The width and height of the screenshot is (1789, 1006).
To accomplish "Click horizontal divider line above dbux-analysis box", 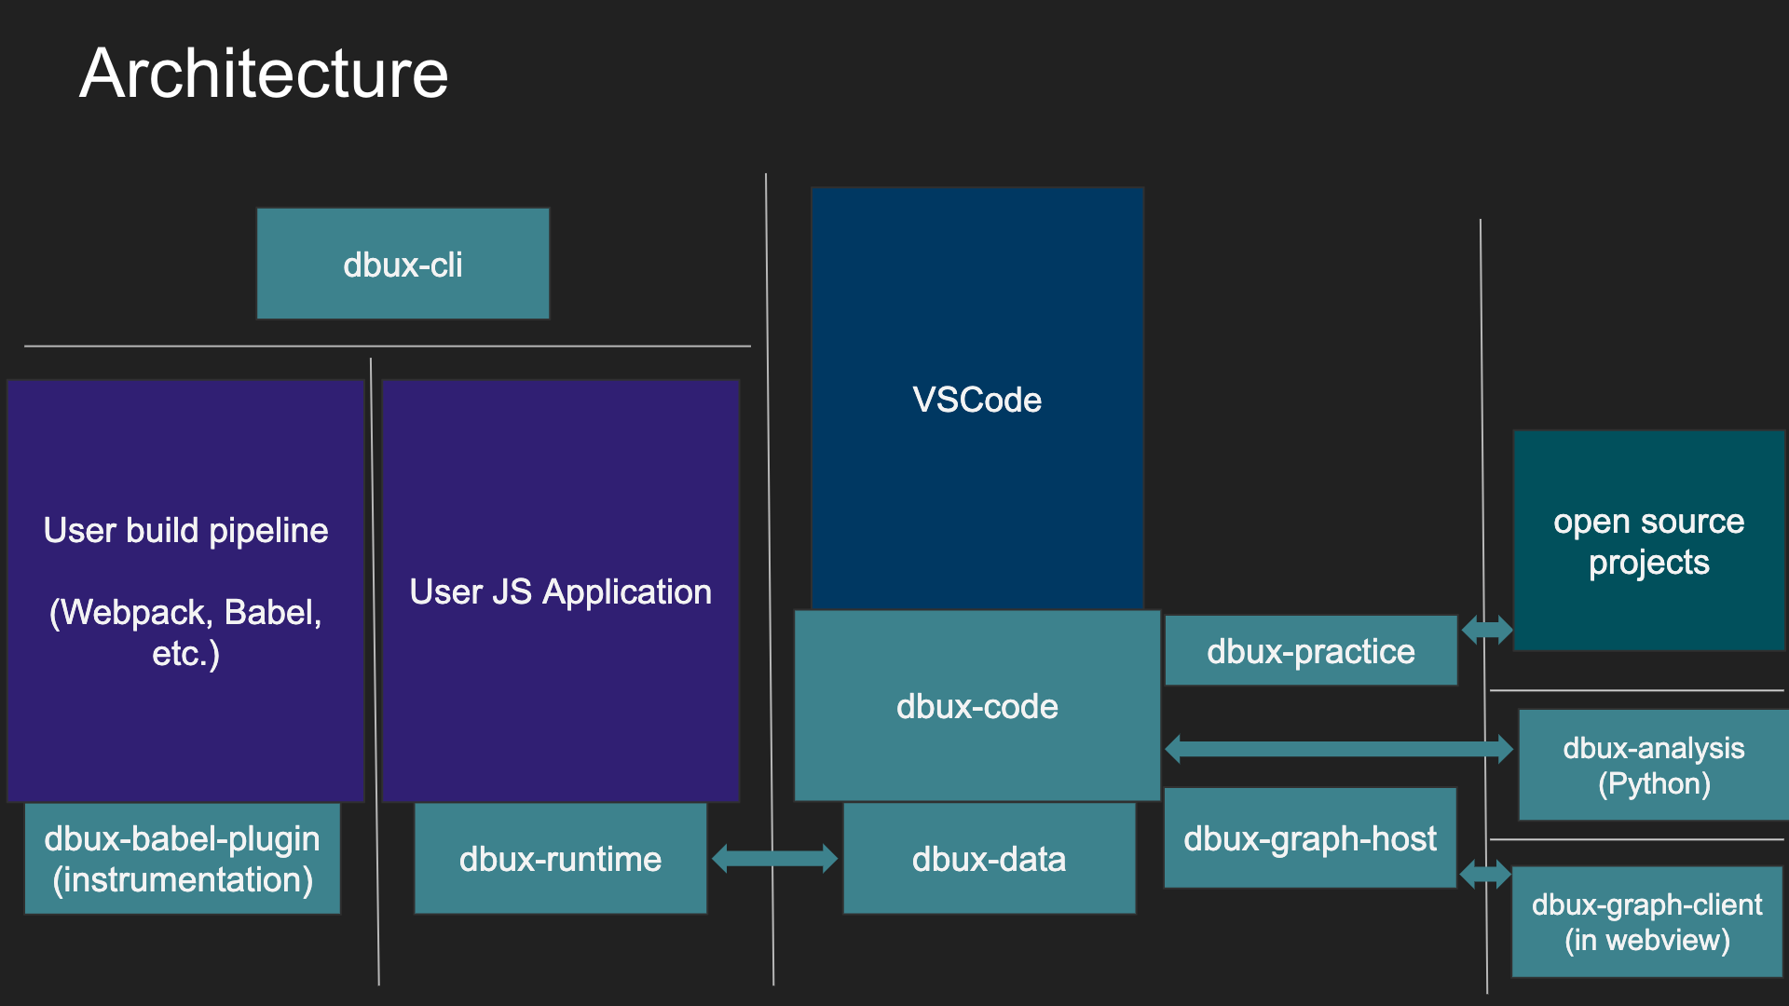I will (x=1636, y=690).
